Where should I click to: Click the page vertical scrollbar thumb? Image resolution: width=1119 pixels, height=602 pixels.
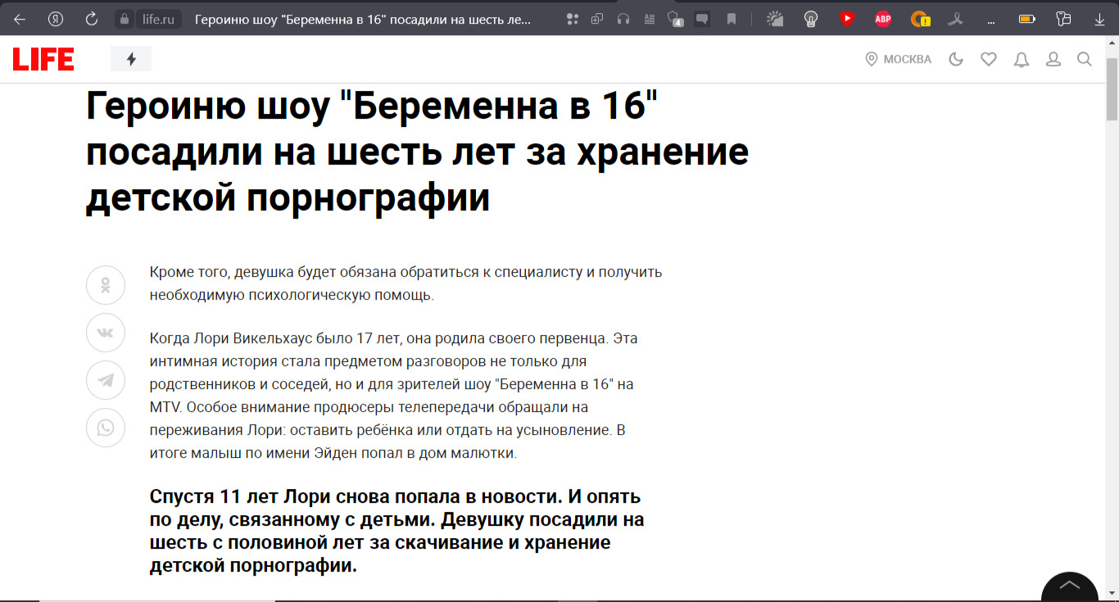click(1112, 90)
